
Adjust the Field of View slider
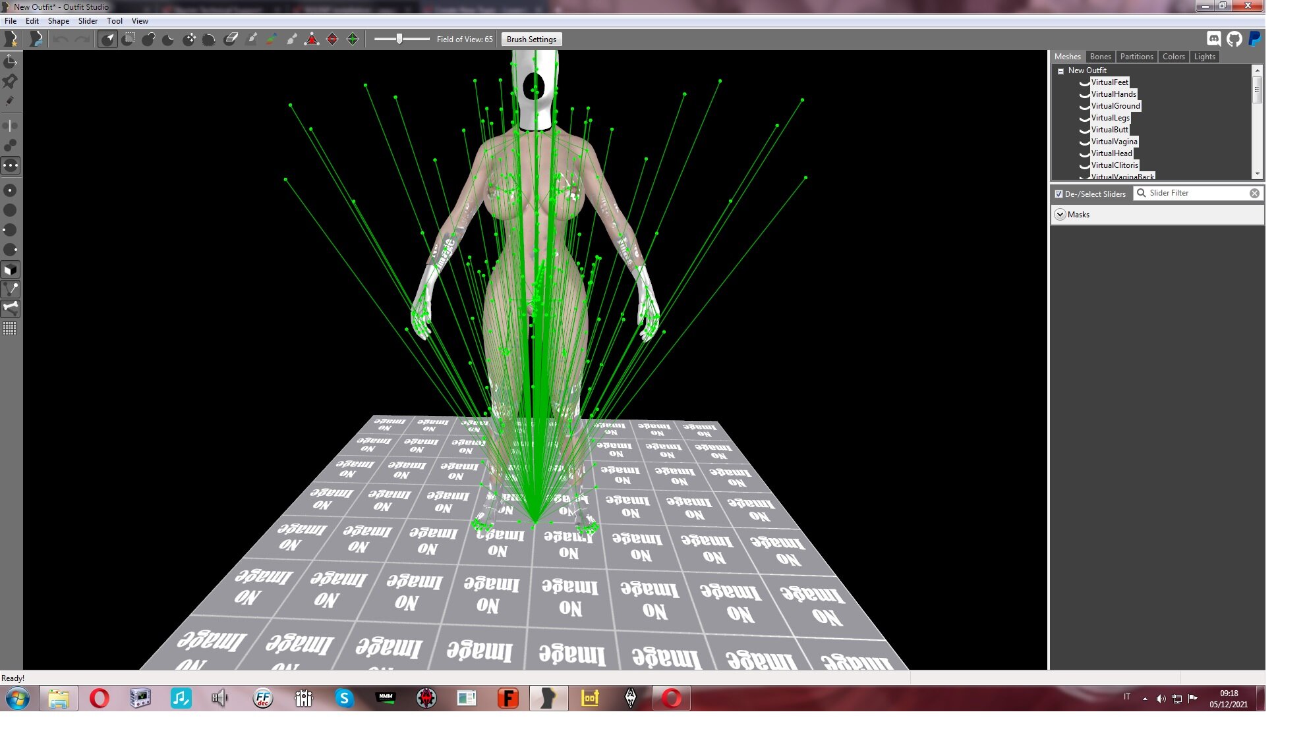point(399,40)
